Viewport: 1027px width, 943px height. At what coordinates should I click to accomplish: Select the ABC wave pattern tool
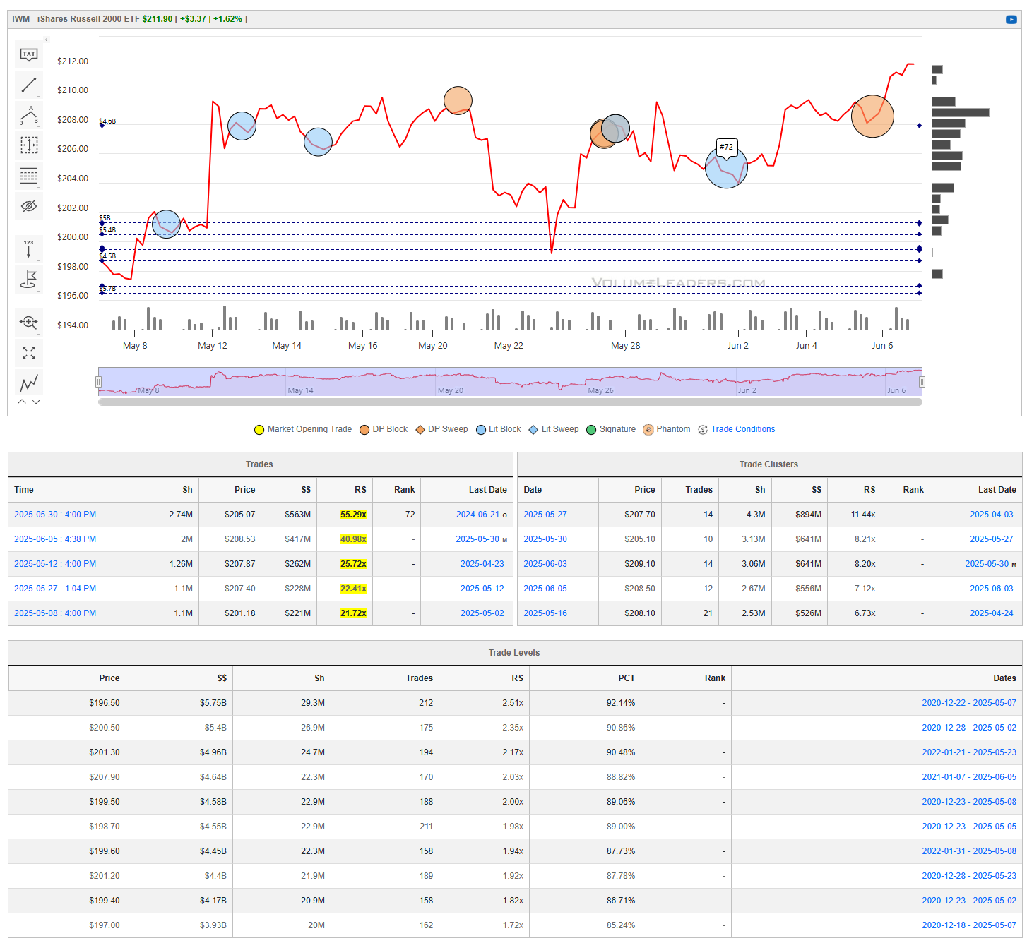29,115
